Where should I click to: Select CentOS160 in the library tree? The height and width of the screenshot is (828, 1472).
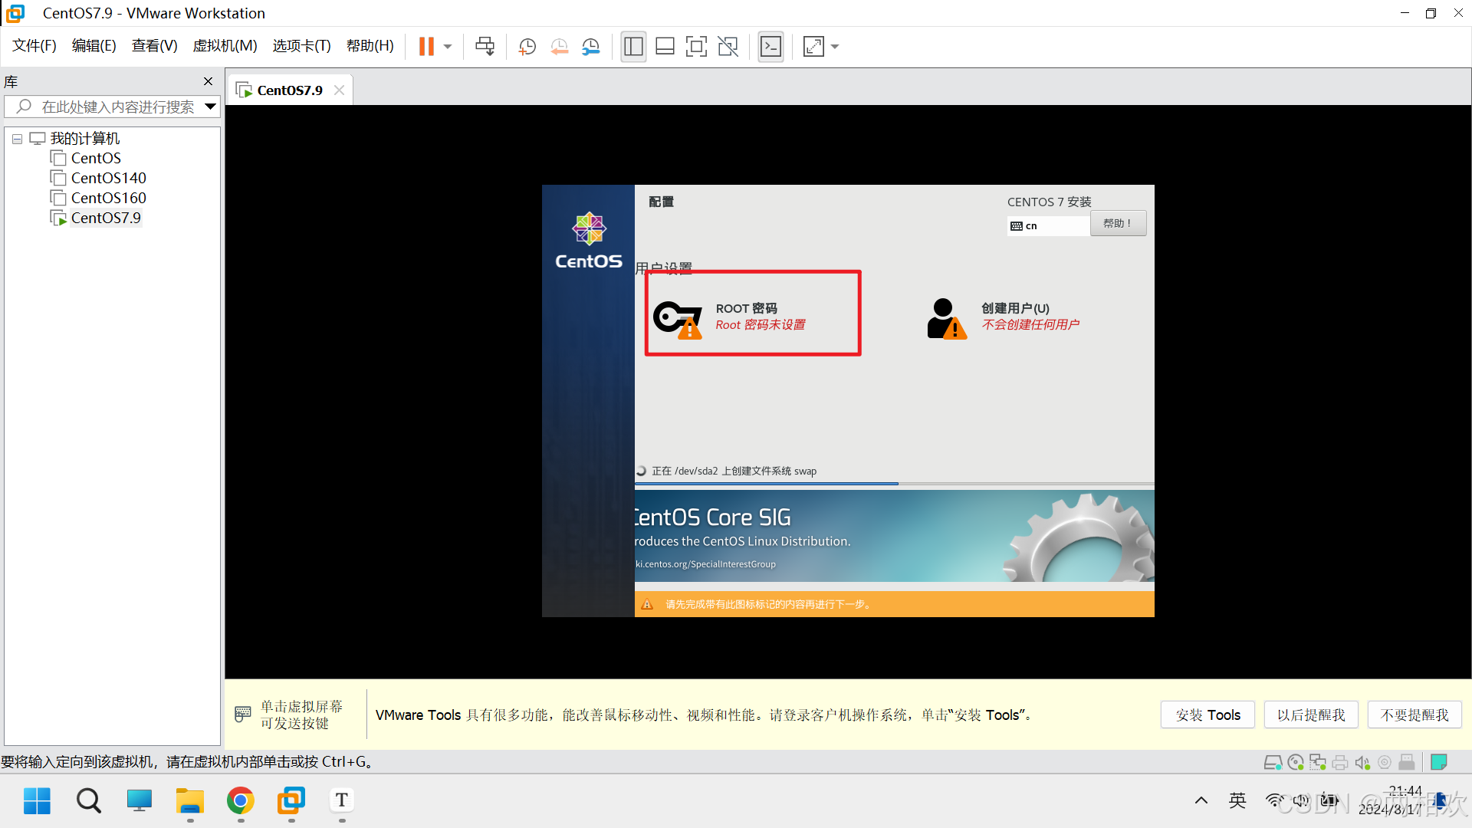click(x=108, y=198)
